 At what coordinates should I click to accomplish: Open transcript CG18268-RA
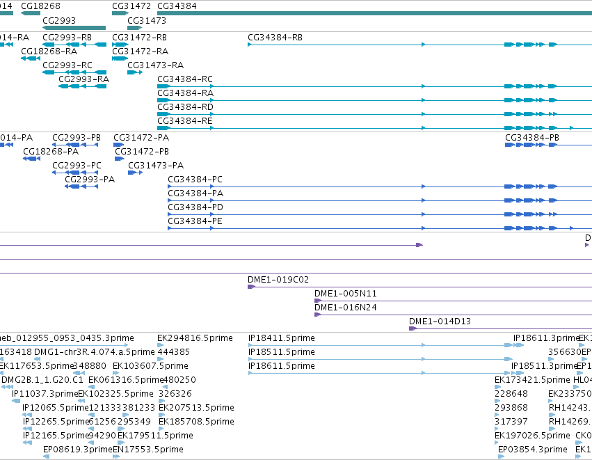pyautogui.click(x=49, y=51)
